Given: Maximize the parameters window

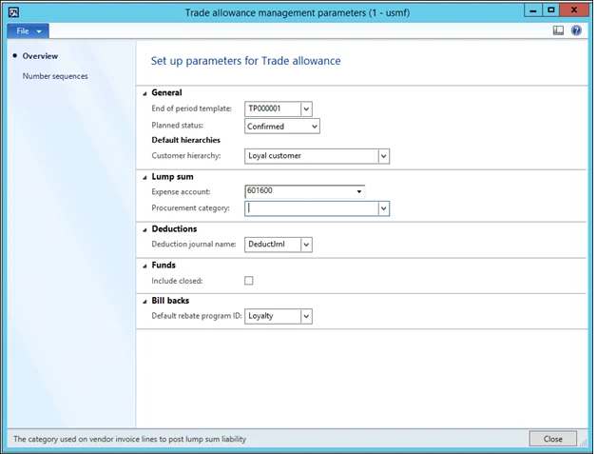Looking at the screenshot, I should point(551,10).
